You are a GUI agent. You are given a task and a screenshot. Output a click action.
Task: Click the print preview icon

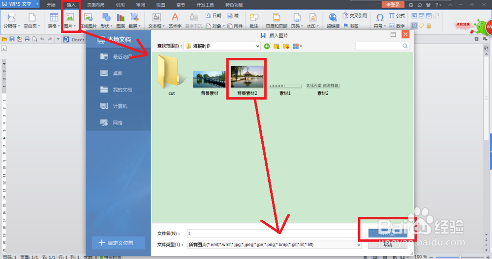coord(35,39)
